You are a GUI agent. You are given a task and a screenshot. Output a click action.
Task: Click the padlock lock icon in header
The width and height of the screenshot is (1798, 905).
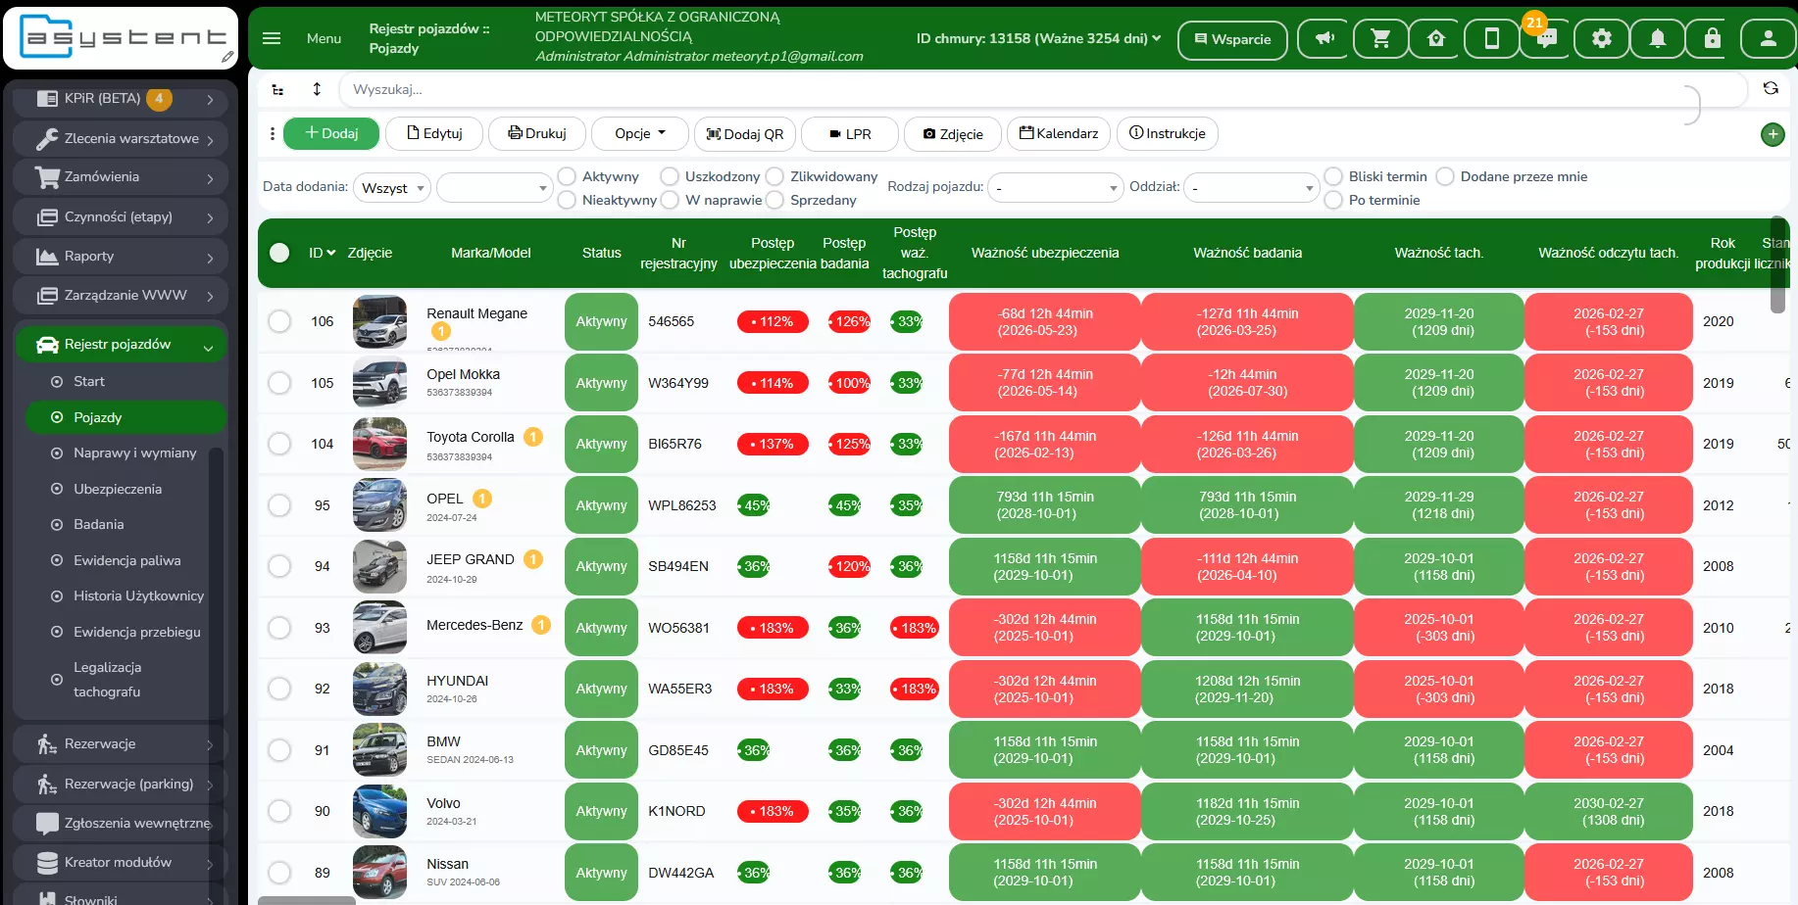click(x=1712, y=39)
